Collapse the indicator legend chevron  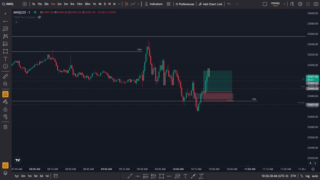click(x=16, y=22)
